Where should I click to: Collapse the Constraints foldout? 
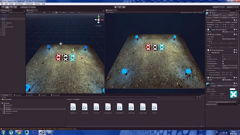tap(207, 70)
